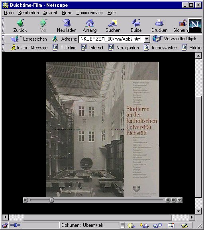Click vertical scrollbar down arrow
Screen dimensions: 204x230
pos(198,211)
